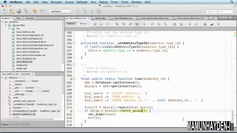Screen dimensions: 237x133
Task: Collapse the Address class node in Navigator
Action: coord(2,78)
